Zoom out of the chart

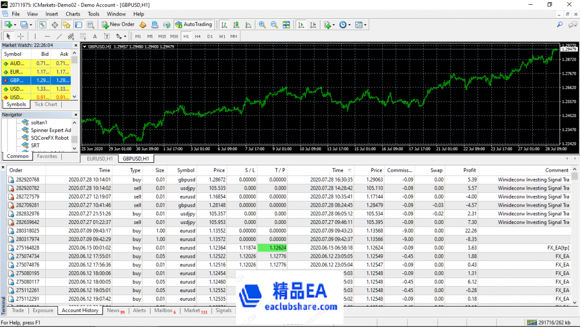pos(274,25)
